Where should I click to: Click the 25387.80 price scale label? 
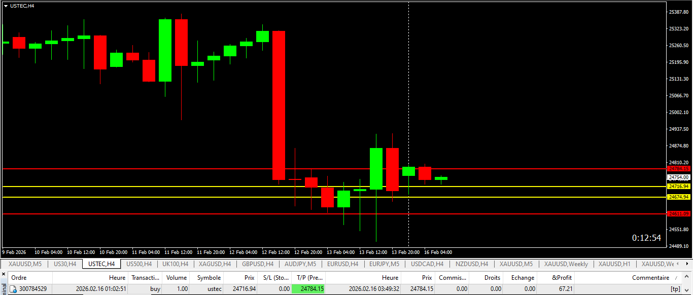click(679, 12)
